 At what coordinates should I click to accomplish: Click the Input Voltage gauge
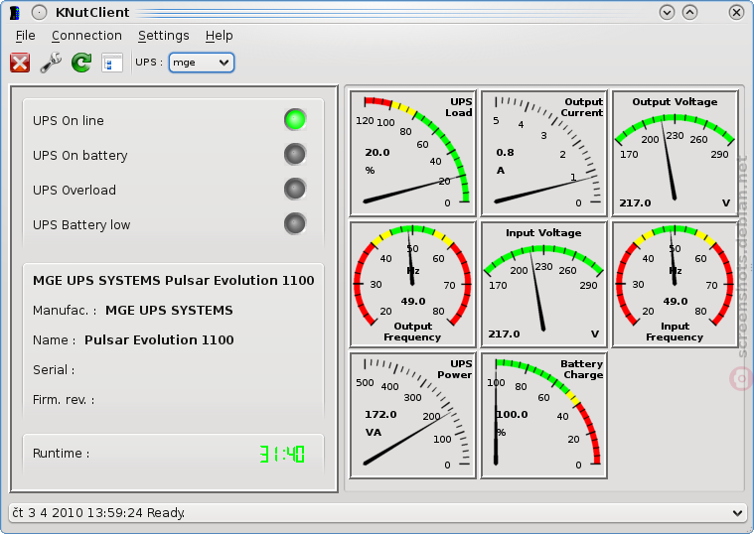pyautogui.click(x=543, y=284)
